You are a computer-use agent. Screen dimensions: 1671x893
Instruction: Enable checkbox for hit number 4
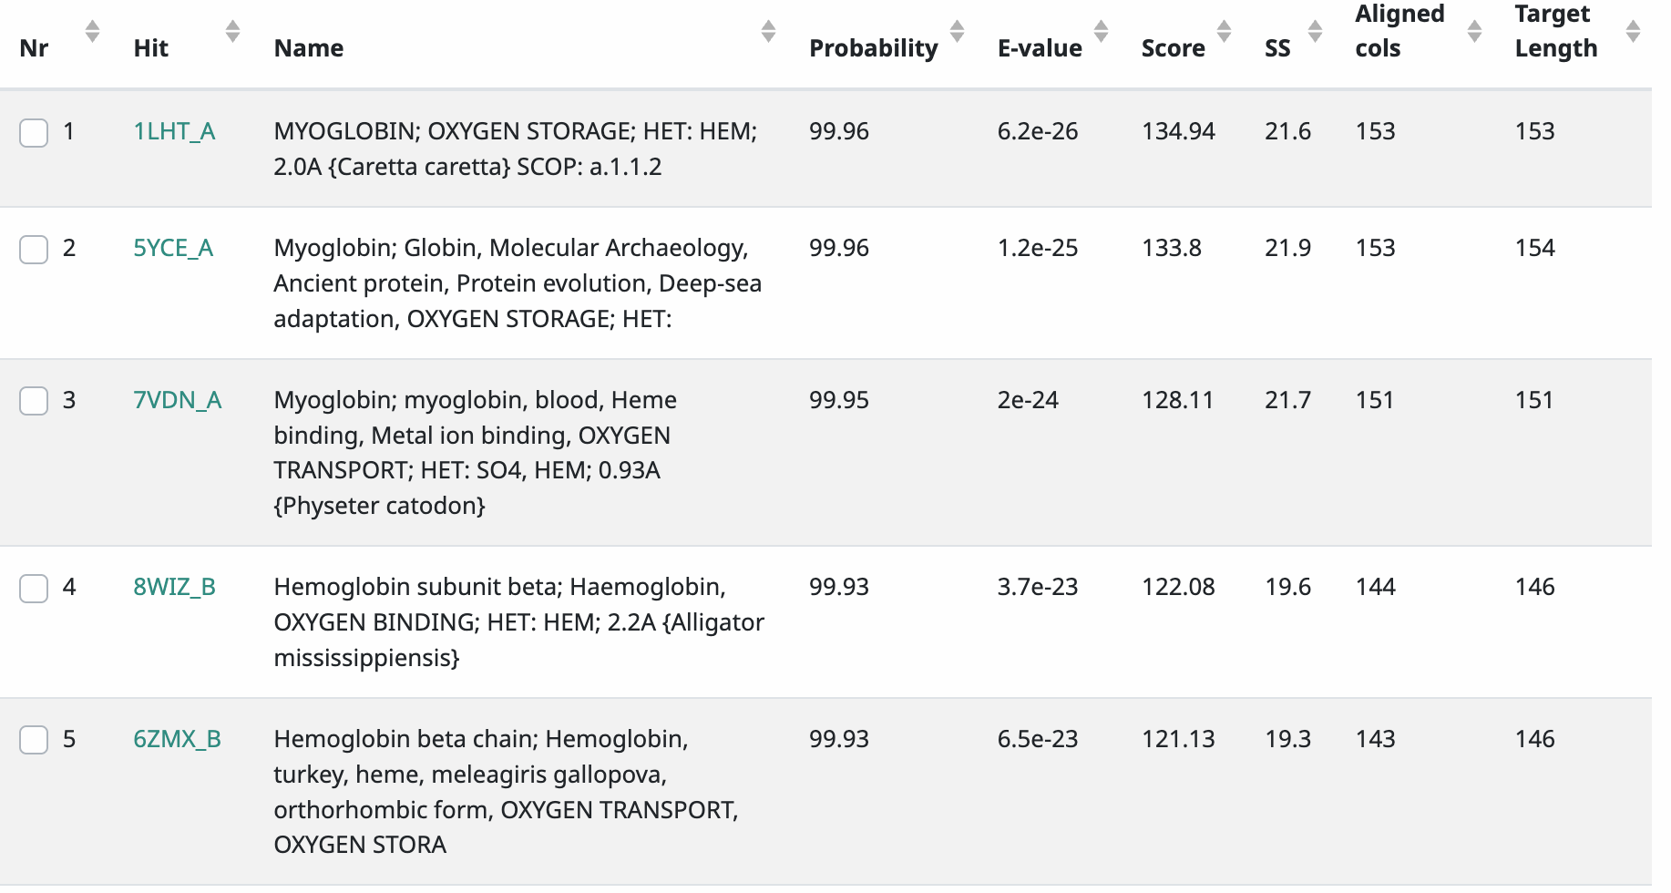tap(34, 589)
